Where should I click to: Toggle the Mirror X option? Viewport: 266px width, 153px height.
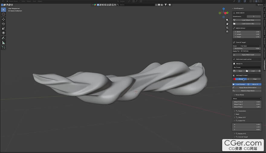pyautogui.click(x=254, y=84)
